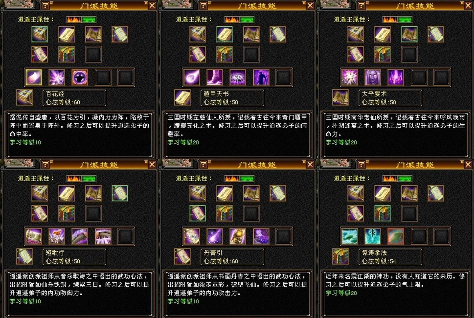Select the highlighted green-bordered scroll in 短歌行 panel
Viewport: 474px width, 318px height.
pos(120,193)
